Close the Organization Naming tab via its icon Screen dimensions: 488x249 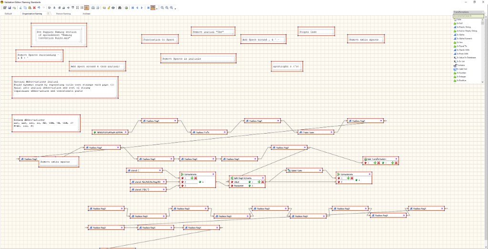[x=48, y=13]
